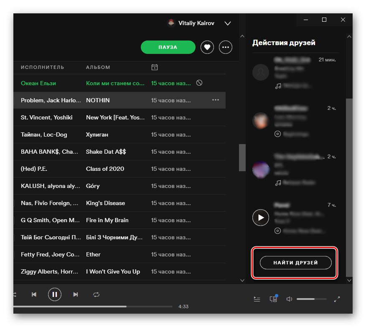366x327 pixels.
Task: Open the connect-to-a-device menu
Action: (273, 299)
